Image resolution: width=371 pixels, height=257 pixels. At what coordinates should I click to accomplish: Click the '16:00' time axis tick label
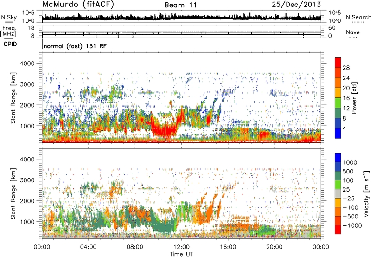point(228,247)
